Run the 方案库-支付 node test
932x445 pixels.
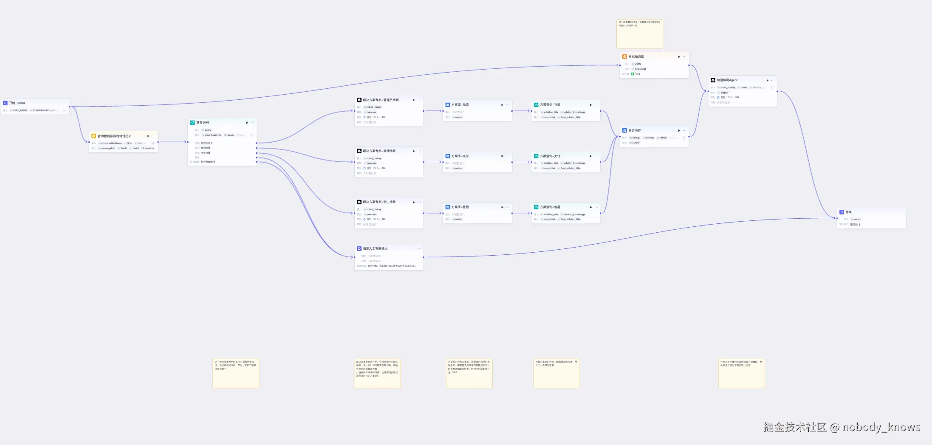pos(502,156)
